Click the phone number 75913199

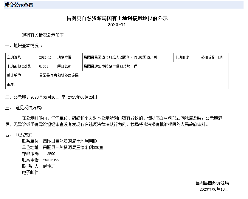point(51,160)
